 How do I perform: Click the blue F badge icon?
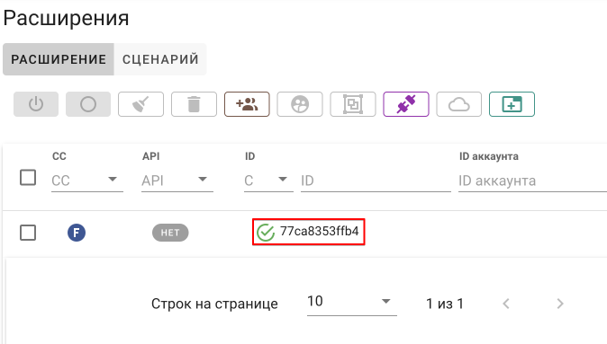77,233
